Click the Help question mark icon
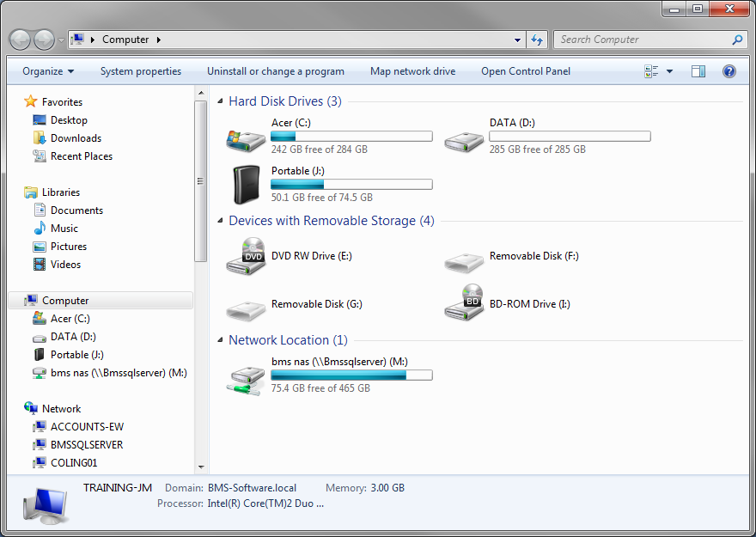Viewport: 756px width, 537px height. (729, 71)
